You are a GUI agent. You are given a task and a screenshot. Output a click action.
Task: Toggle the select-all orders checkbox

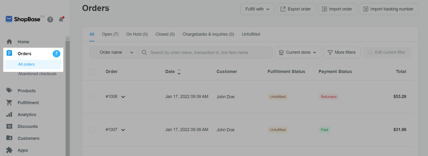tap(92, 71)
